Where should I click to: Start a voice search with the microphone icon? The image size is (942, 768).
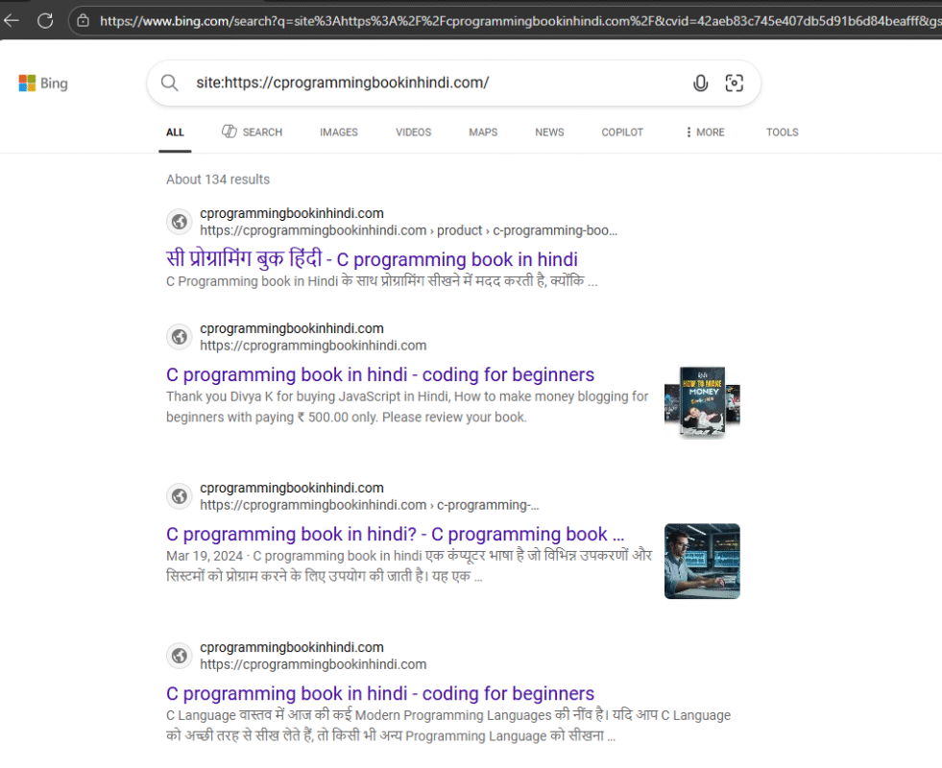click(701, 84)
